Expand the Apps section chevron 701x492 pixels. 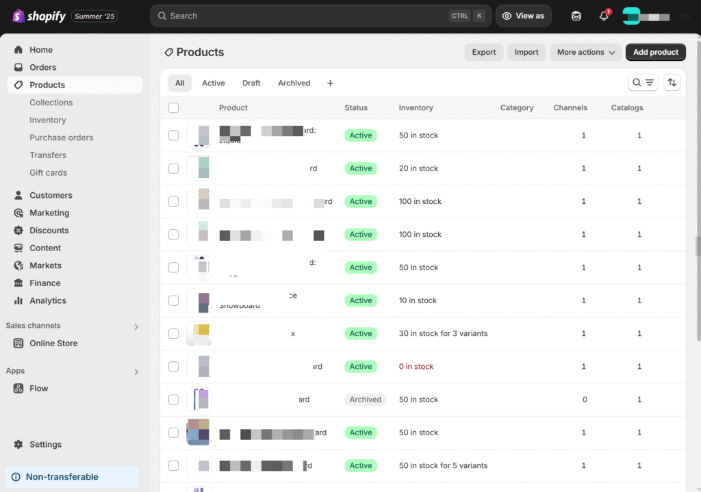point(136,372)
